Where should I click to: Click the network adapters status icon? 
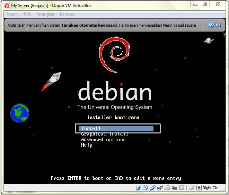coord(160,188)
